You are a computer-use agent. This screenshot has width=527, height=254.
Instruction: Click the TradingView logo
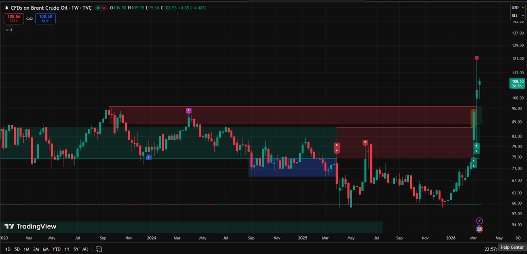(x=30, y=226)
